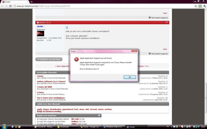Click the page vertical scrollbar thumb
Image resolution: width=207 pixels, height=129 pixels.
206,98
